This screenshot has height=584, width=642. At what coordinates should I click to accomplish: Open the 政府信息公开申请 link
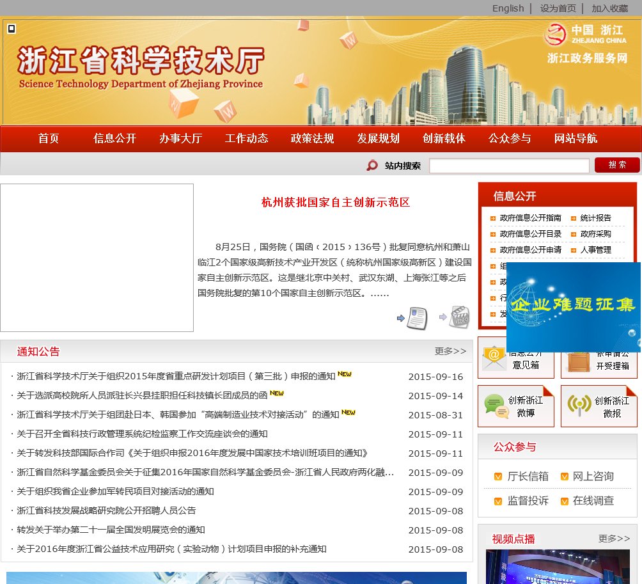[531, 250]
